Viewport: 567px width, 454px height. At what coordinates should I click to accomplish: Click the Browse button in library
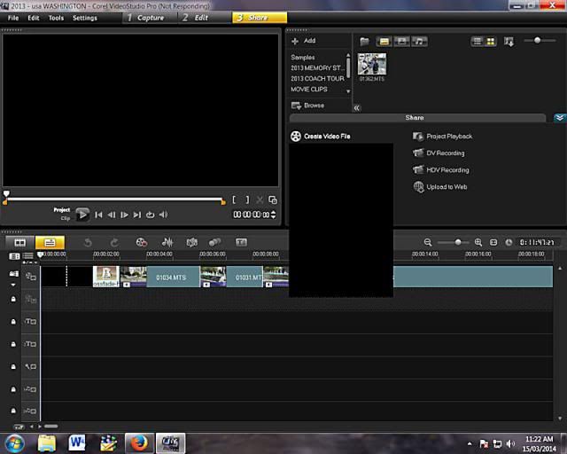click(308, 106)
